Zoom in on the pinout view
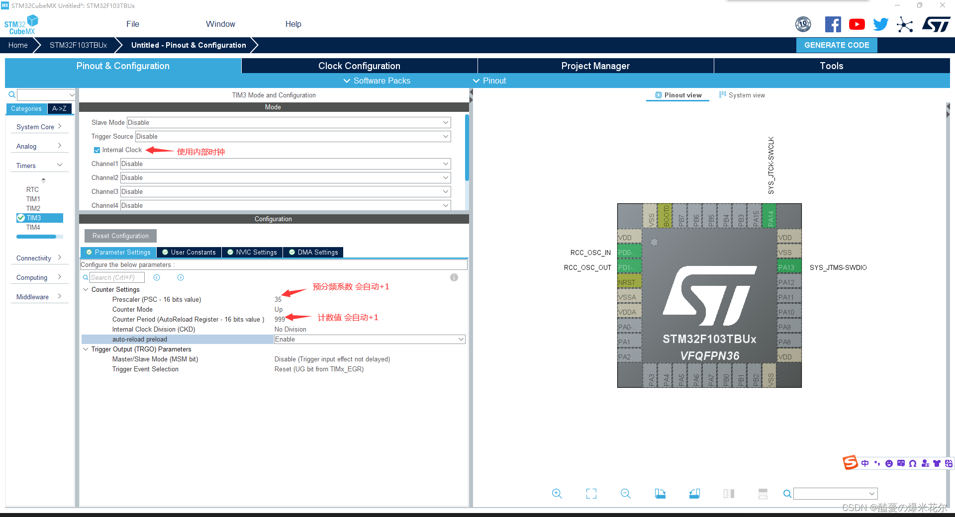 557,494
